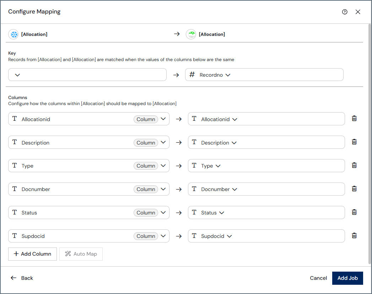This screenshot has width=372, height=294.
Task: Click Column badge in Docnumber row
Action: coord(146,189)
